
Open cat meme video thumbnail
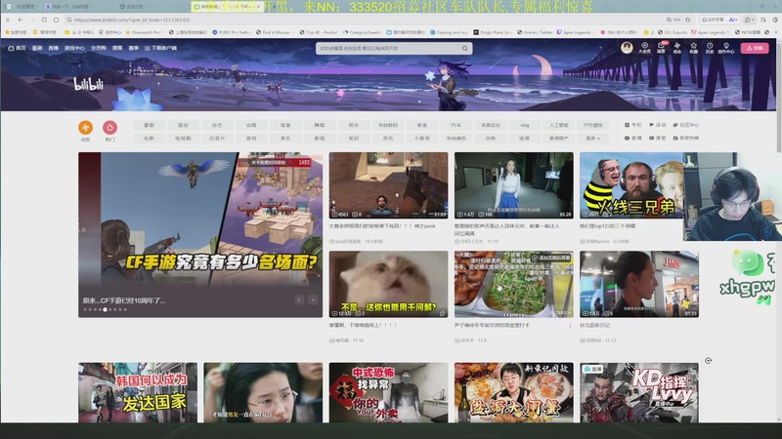click(x=388, y=284)
